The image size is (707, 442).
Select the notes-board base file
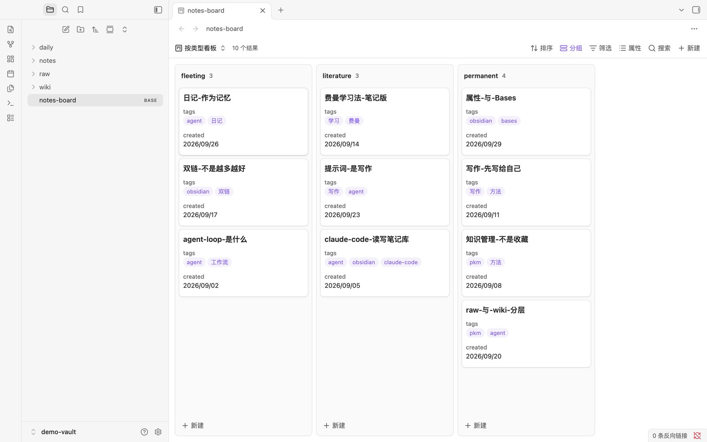tap(95, 100)
